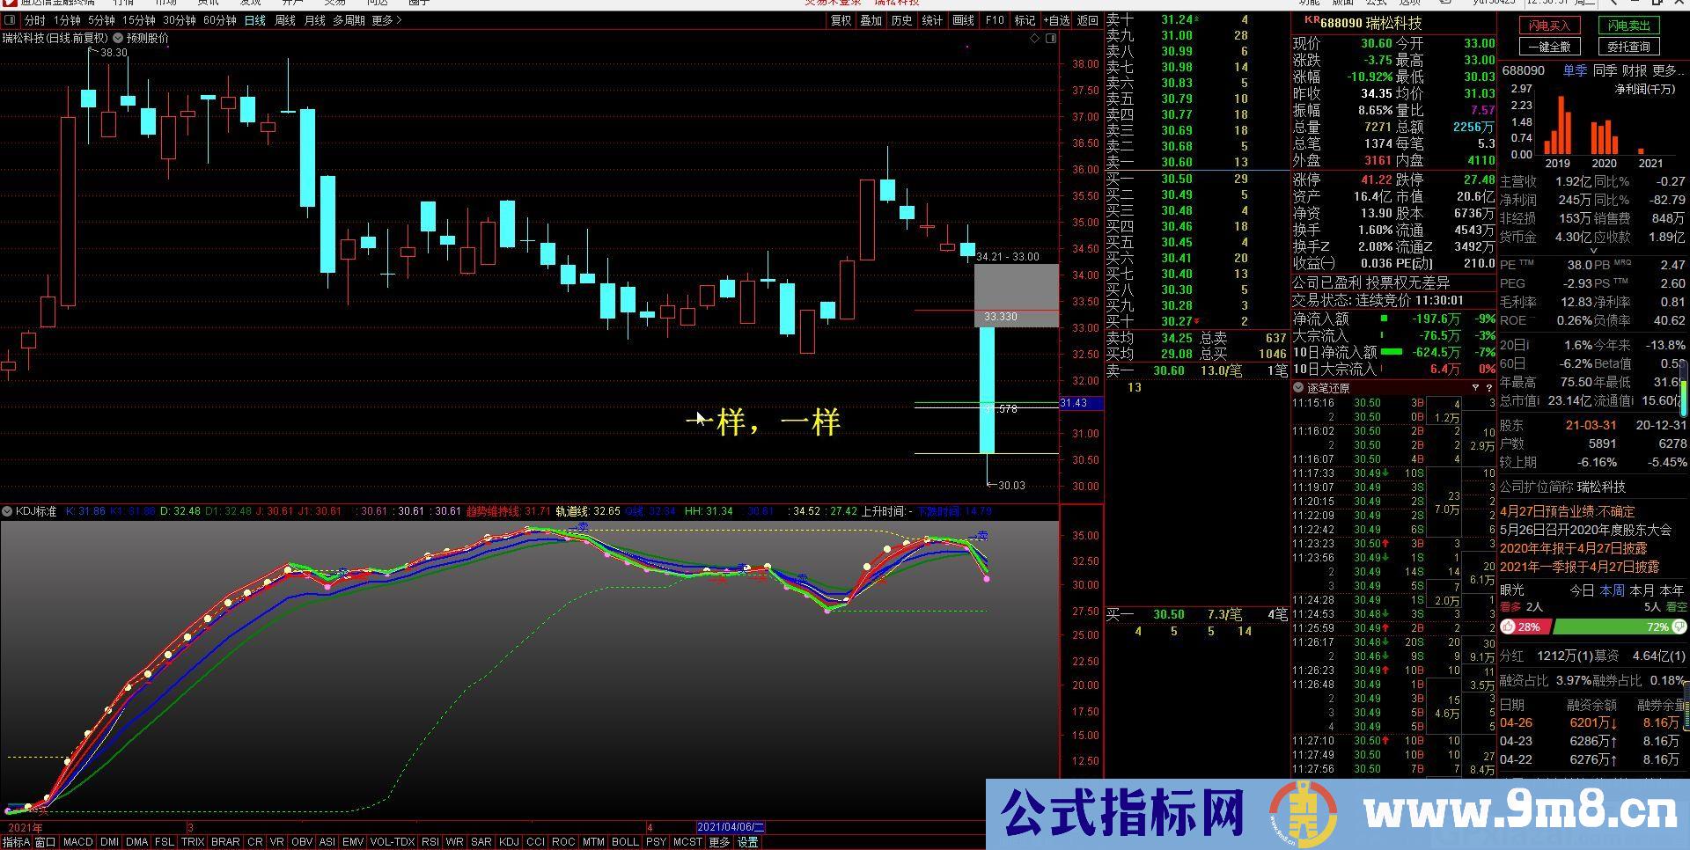Screen dimensions: 1690x850
Task: Click the 2021/04/06 date marker on timeline
Action: click(x=731, y=827)
